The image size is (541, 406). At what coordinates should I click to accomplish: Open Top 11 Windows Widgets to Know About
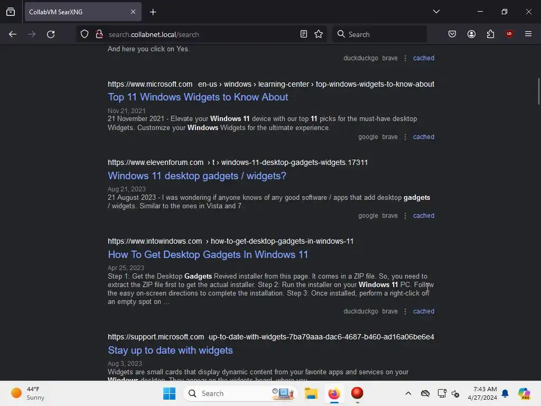click(198, 97)
